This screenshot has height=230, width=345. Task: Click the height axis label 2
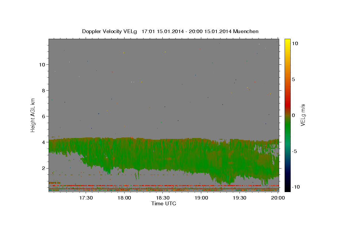(44, 168)
